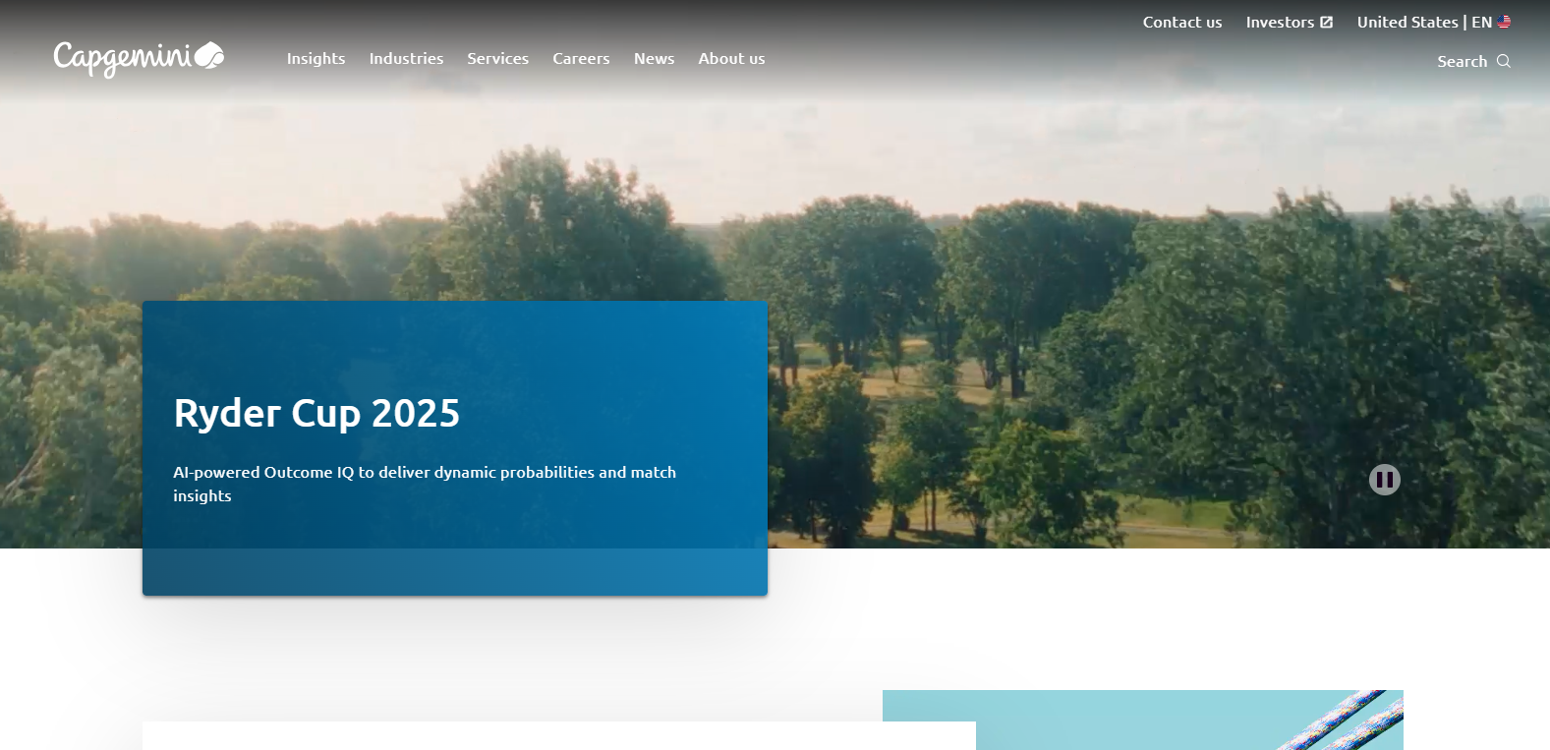Open the Services menu
The width and height of the screenshot is (1550, 750).
498,59
